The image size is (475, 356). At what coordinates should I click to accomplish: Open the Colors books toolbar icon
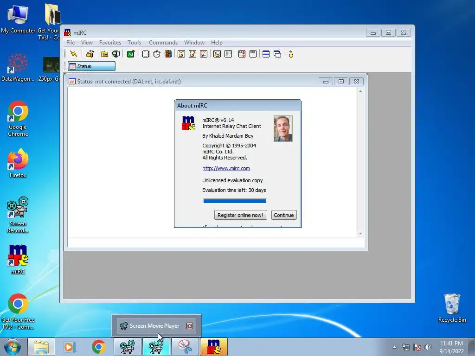pyautogui.click(x=168, y=54)
